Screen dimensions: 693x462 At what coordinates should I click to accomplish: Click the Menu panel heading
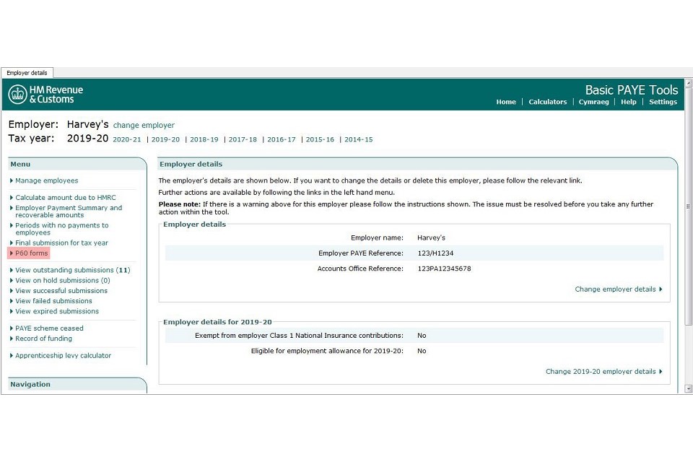pos(20,164)
